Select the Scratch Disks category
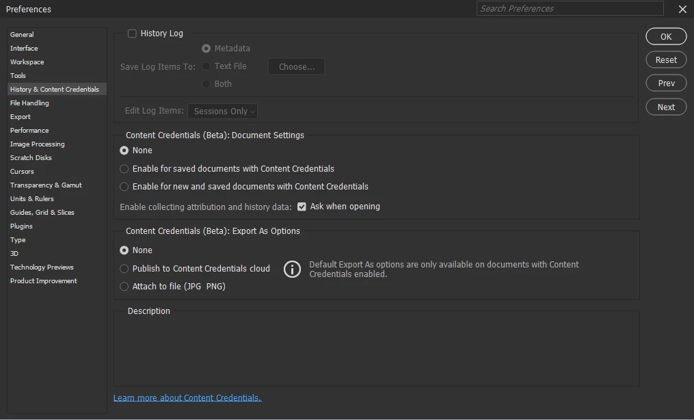Image resolution: width=694 pixels, height=420 pixels. point(31,158)
